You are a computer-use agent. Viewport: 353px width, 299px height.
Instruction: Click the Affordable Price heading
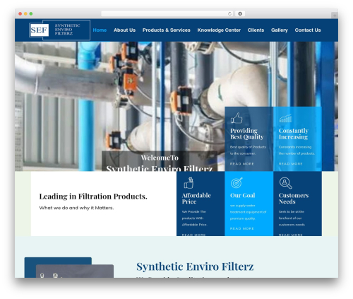(196, 199)
